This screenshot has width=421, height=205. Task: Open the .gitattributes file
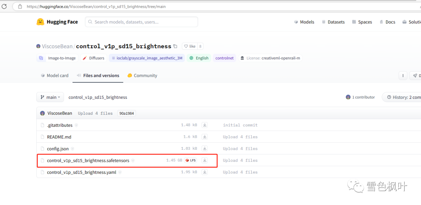60,125
